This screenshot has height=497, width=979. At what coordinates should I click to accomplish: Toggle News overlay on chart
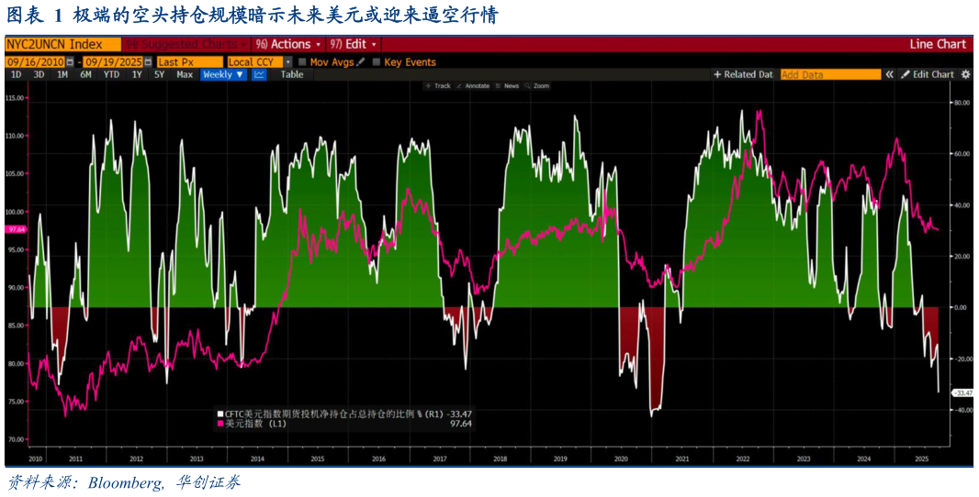point(507,86)
